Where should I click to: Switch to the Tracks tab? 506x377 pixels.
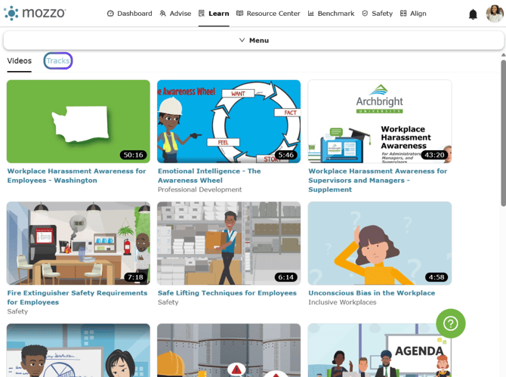coord(58,60)
